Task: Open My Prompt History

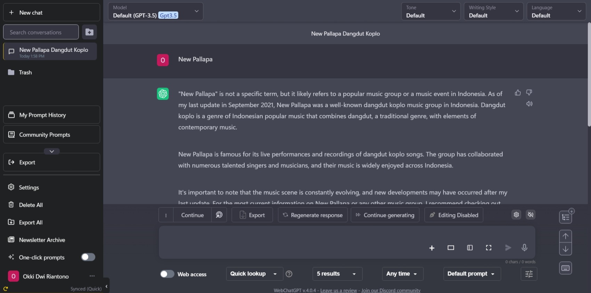Action: [51, 115]
